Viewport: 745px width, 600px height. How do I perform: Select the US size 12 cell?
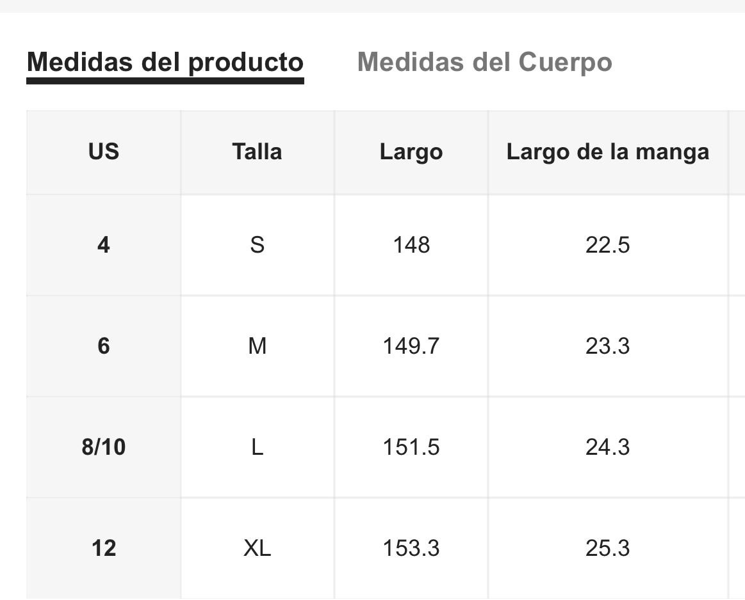click(104, 548)
